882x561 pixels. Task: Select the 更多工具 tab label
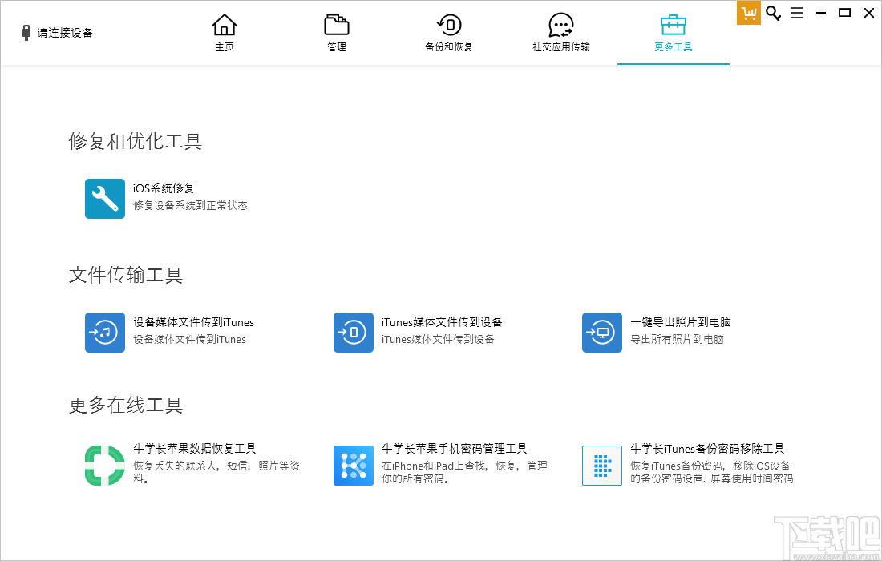point(674,47)
